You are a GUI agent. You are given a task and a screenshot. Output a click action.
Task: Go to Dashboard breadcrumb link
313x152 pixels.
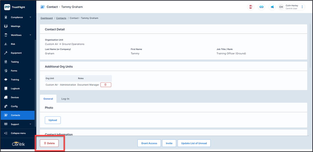[x=47, y=18]
